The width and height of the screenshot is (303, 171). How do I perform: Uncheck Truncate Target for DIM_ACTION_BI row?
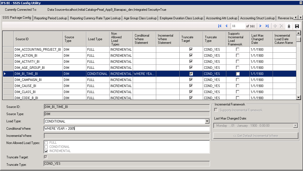[191, 55]
